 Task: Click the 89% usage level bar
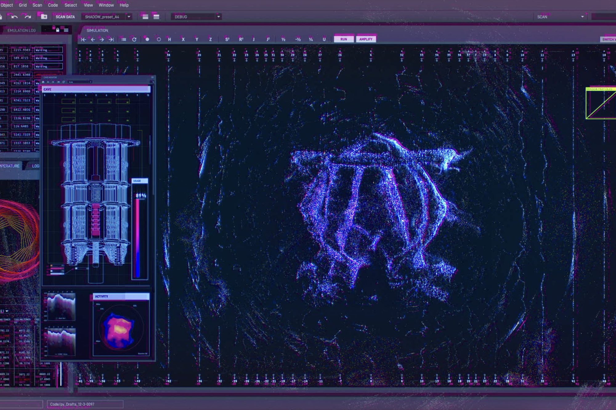coord(138,238)
